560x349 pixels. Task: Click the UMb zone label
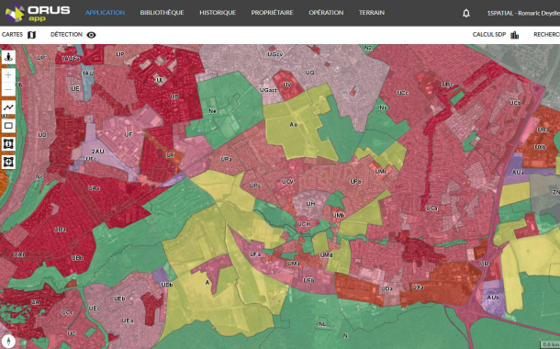click(x=338, y=216)
